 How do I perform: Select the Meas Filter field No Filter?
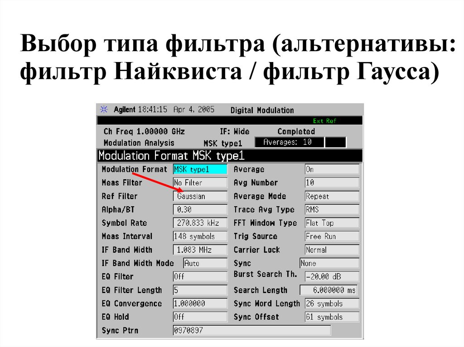point(200,183)
